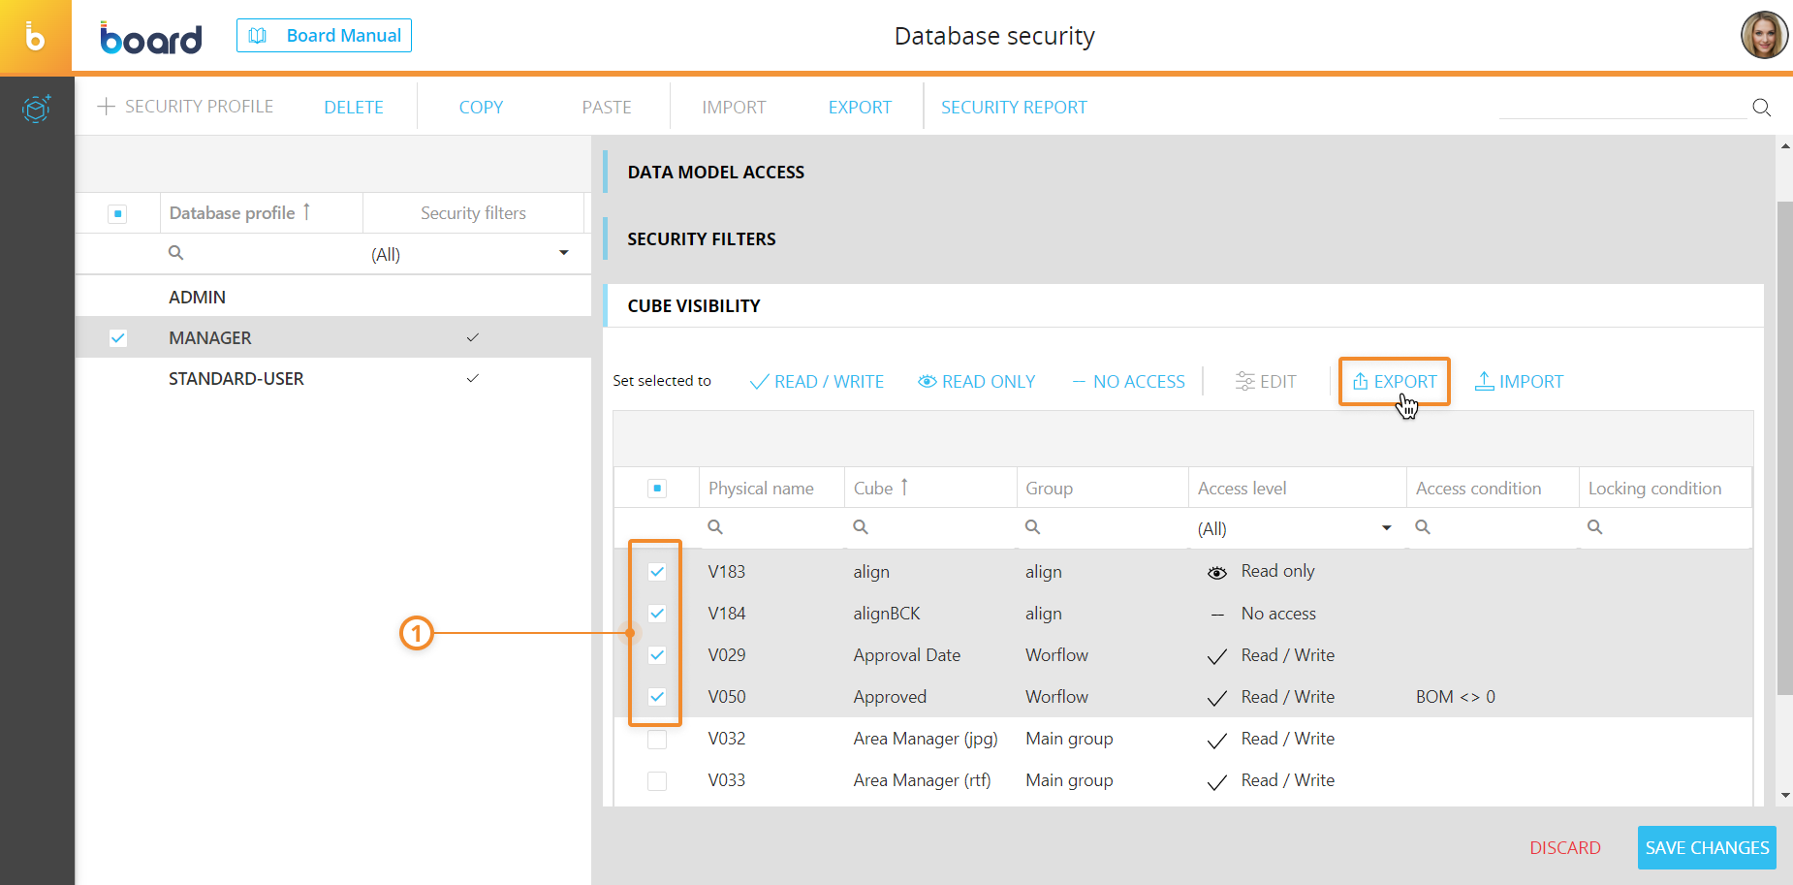Click the Save Changes button
The image size is (1793, 885).
click(x=1707, y=848)
